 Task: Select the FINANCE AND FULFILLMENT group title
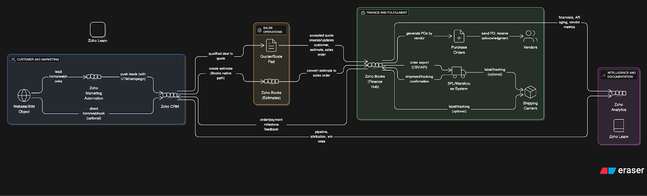click(387, 13)
